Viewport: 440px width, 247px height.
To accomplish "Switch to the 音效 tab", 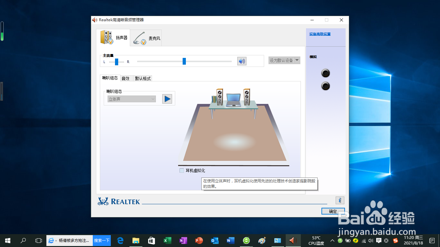I will coord(125,78).
